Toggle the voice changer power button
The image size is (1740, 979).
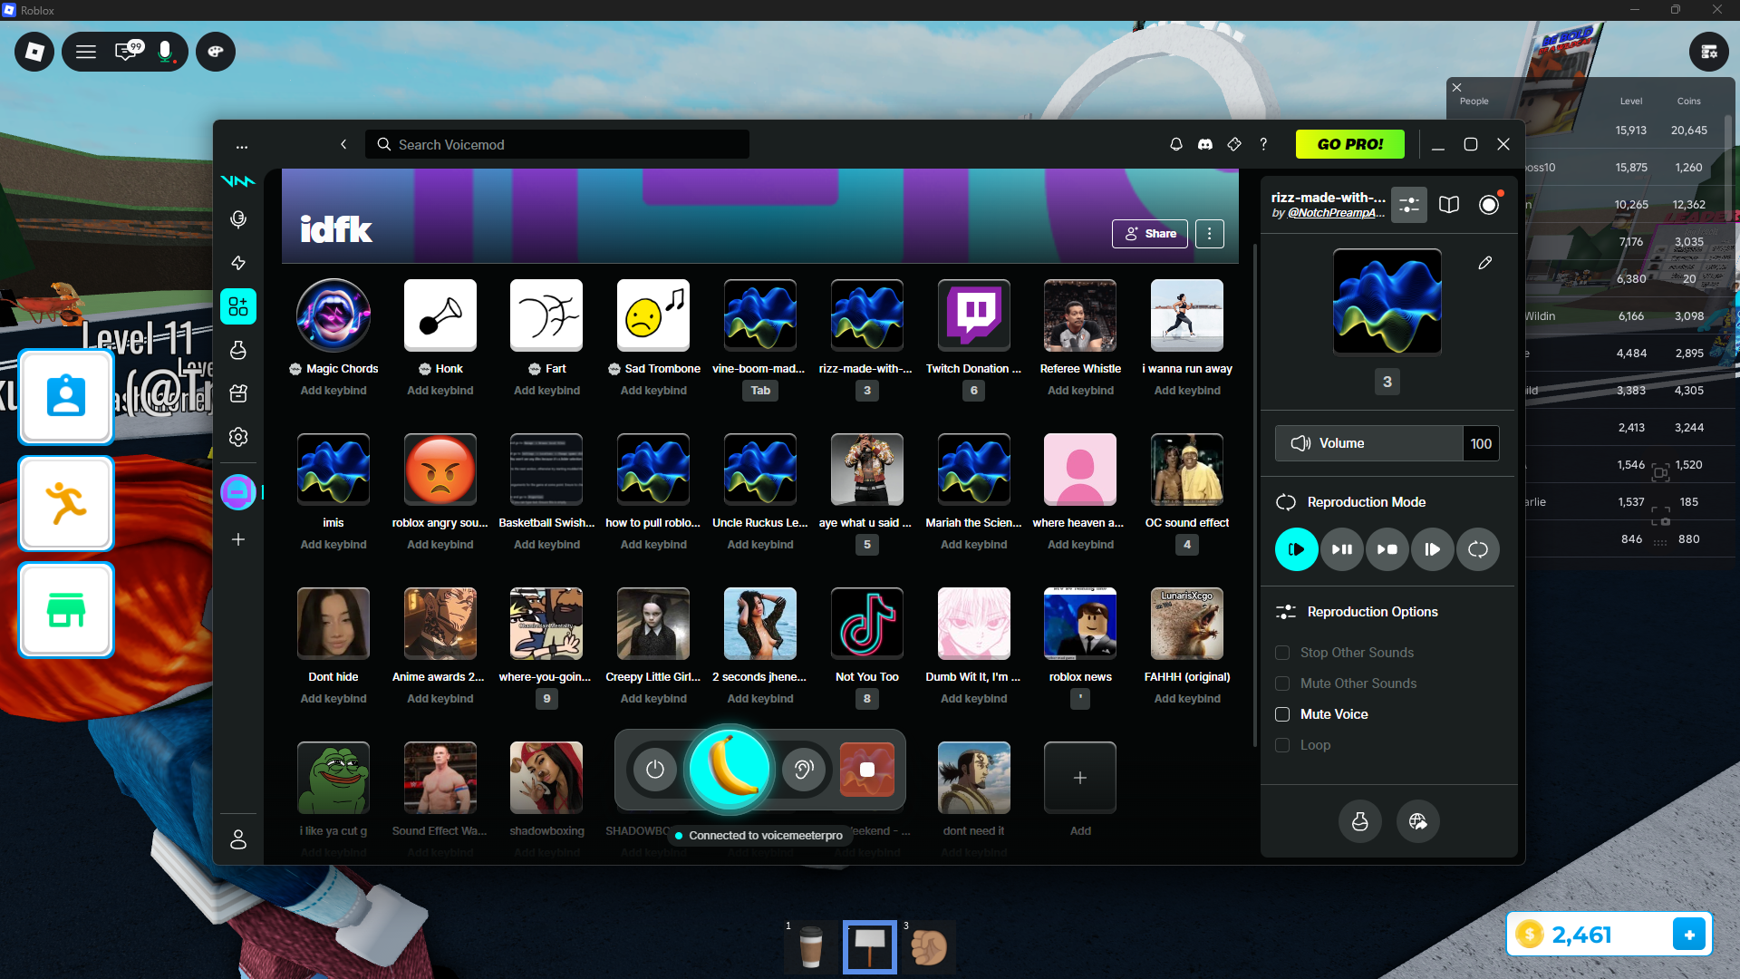pyautogui.click(x=655, y=770)
